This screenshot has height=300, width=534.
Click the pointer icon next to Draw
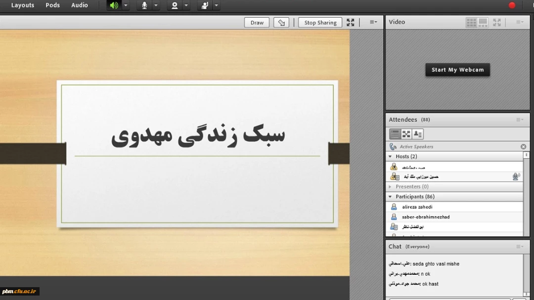pyautogui.click(x=281, y=23)
